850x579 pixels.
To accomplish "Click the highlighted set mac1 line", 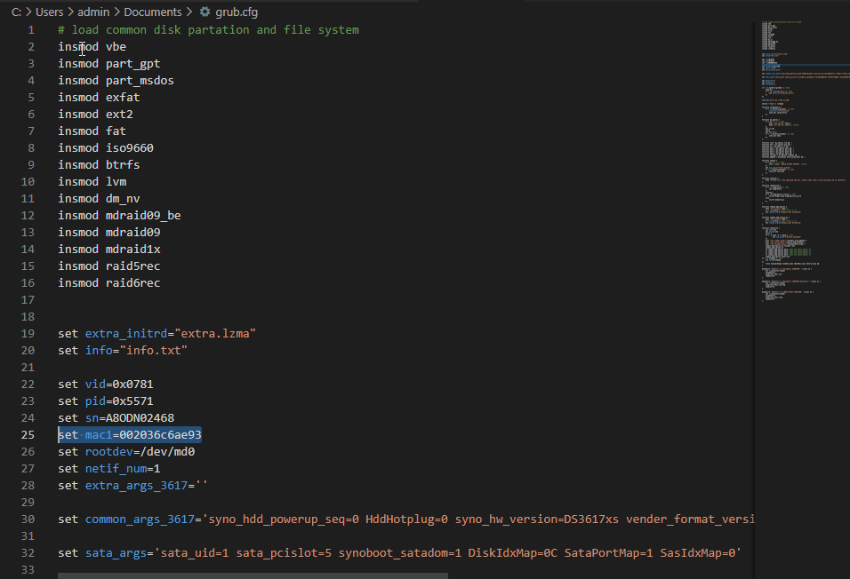I will point(130,435).
